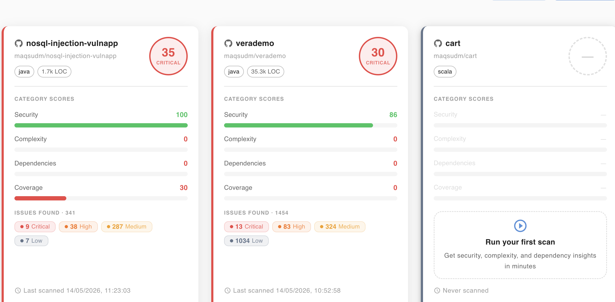The height and width of the screenshot is (302, 615).
Task: Click Security bar showing 86
Action: click(x=311, y=125)
